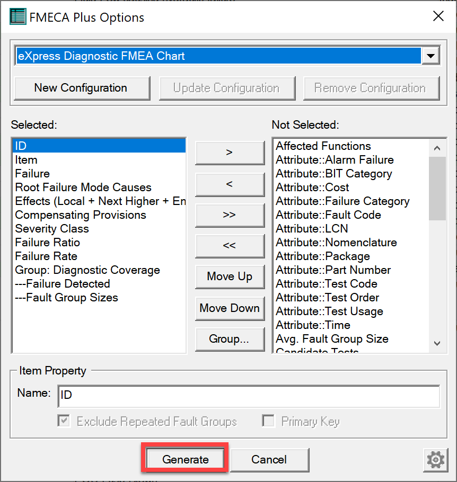The height and width of the screenshot is (482, 457).
Task: Select Attribute::Alarm Failure item
Action: click(351, 160)
